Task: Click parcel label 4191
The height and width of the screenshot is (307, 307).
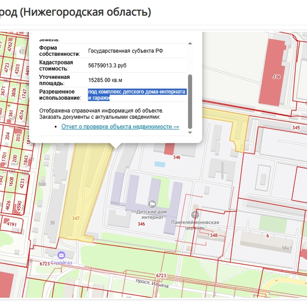Action: point(12,224)
